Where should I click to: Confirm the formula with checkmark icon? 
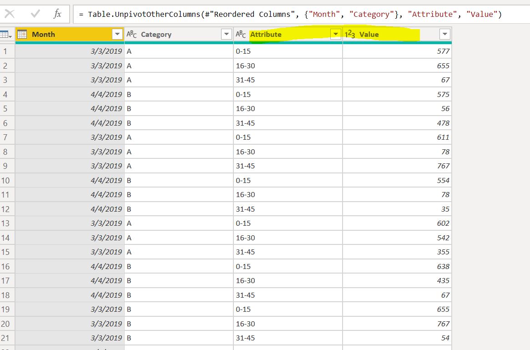pos(35,14)
